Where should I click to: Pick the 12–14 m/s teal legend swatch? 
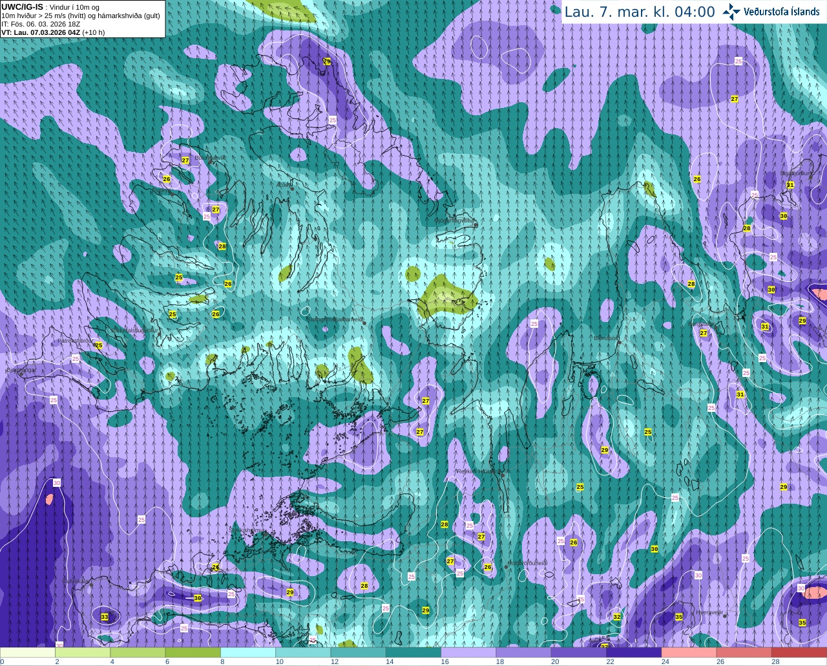(x=359, y=652)
